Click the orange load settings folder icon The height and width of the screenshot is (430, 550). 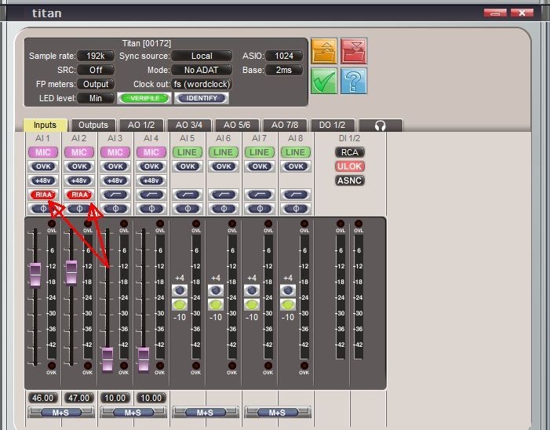323,51
